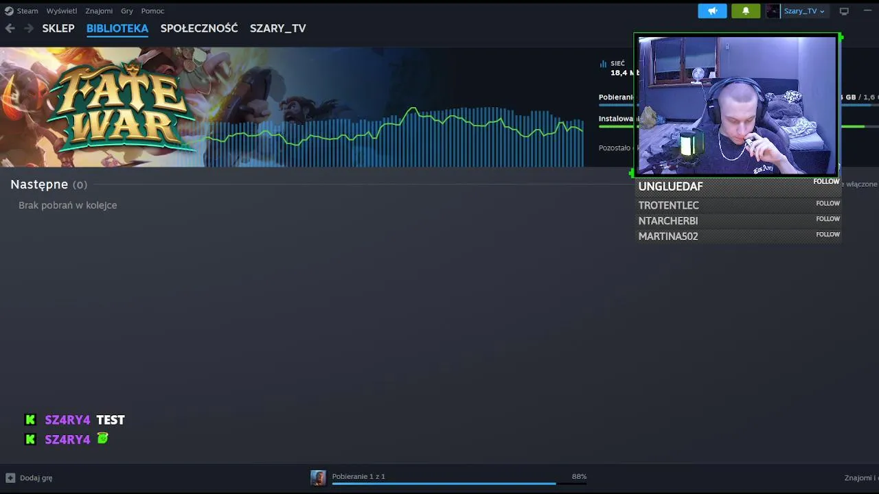
Task: Go back with the left arrow
Action: tap(10, 28)
